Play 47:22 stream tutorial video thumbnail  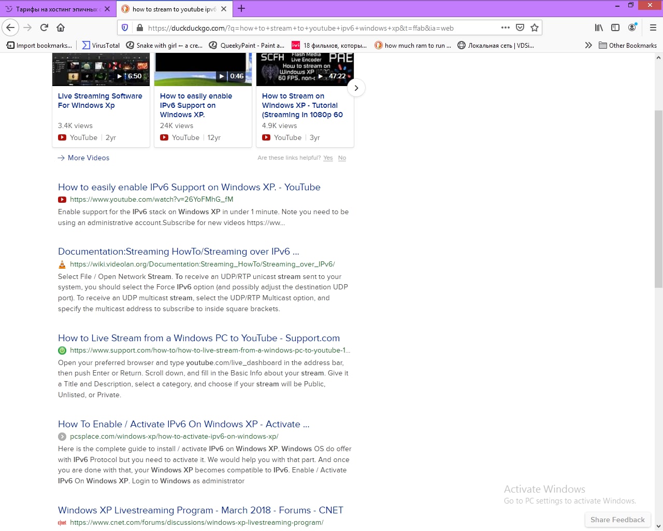(x=305, y=69)
